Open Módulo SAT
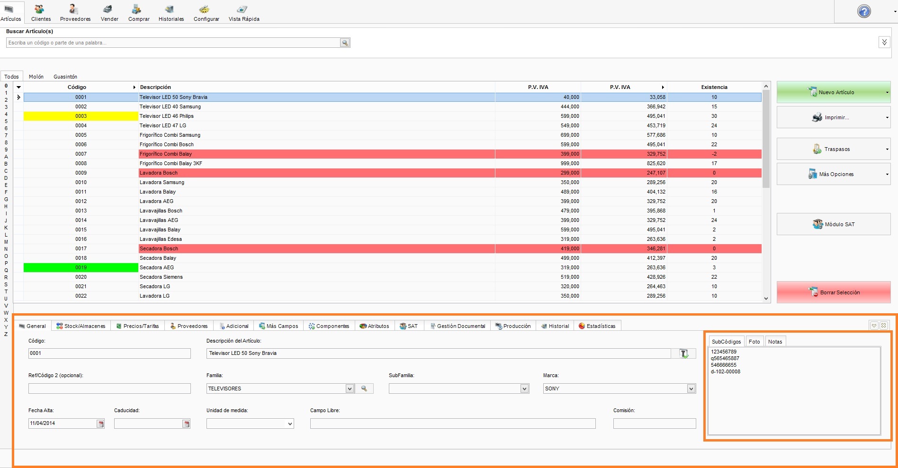The width and height of the screenshot is (898, 468). tap(834, 224)
